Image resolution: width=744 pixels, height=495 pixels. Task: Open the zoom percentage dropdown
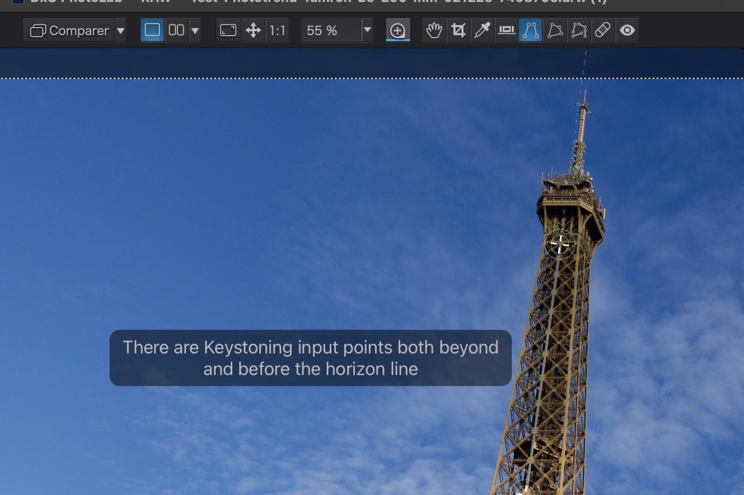pyautogui.click(x=367, y=30)
